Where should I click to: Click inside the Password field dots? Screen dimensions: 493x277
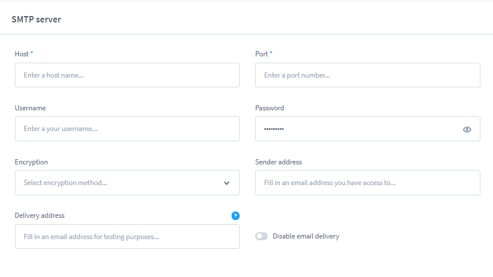coord(274,129)
